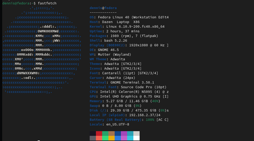Click the typed fastfetch command
Screen dimensions: 254x141
pyautogui.click(x=47, y=3)
